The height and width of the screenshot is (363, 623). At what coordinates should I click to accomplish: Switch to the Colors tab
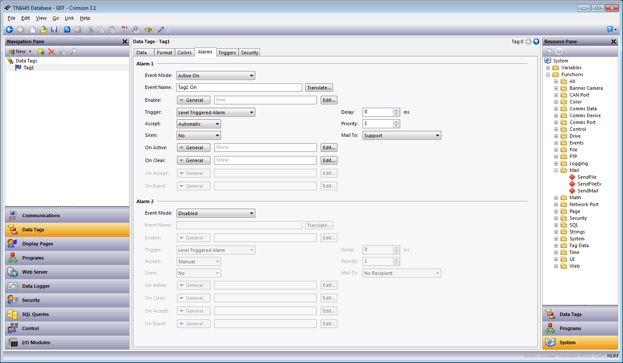[185, 53]
